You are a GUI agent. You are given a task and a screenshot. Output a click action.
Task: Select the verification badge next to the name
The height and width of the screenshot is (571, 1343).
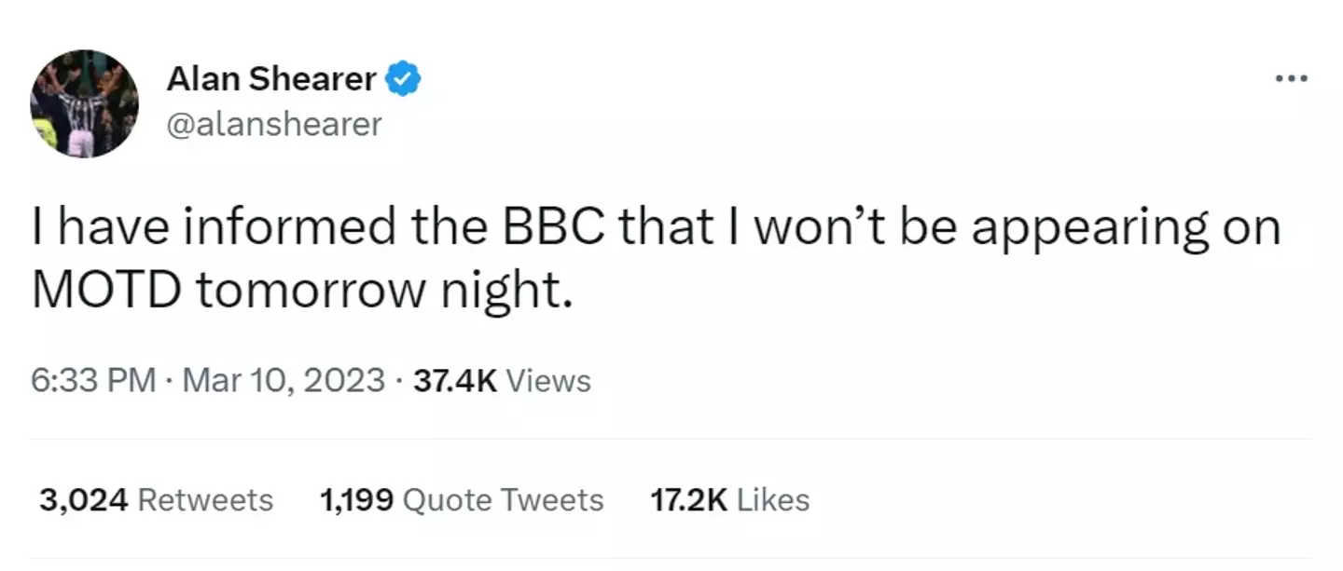[x=405, y=78]
